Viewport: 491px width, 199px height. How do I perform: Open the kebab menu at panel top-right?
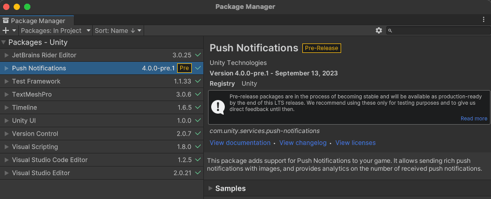coord(484,20)
